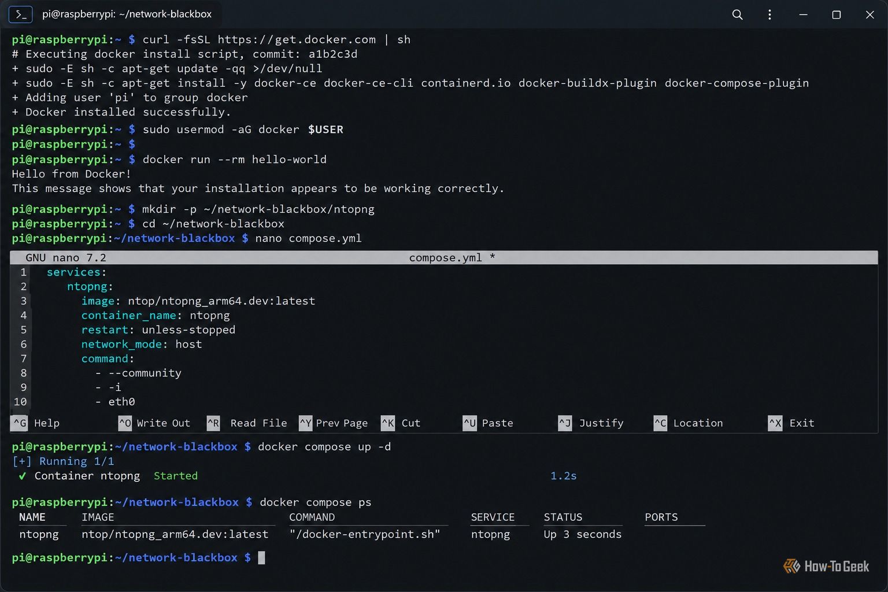Click 'Up 3 seconds' in the STATUS column
This screenshot has width=888, height=592.
(583, 535)
